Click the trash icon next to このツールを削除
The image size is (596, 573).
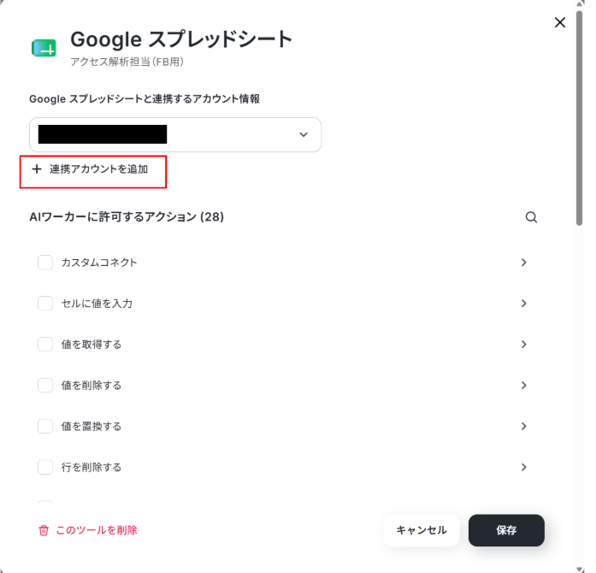[x=44, y=530]
